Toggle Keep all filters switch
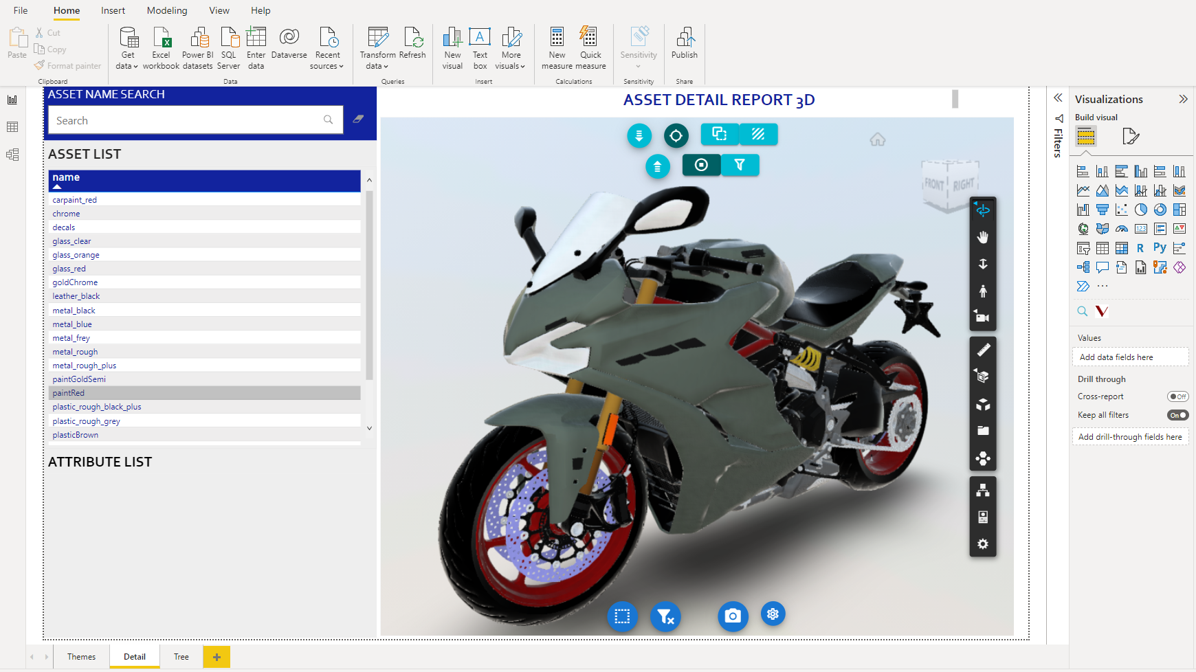 click(x=1177, y=415)
